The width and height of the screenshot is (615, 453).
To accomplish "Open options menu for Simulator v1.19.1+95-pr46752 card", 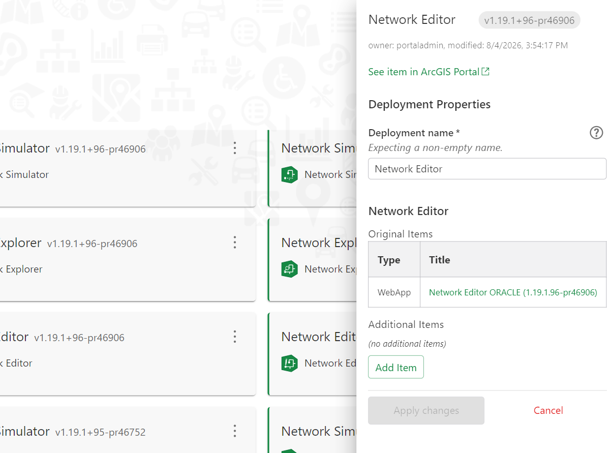I will (x=235, y=431).
